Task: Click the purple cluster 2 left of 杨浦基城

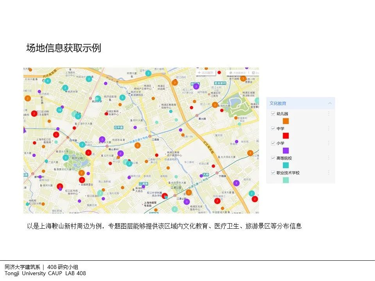Action: [x=102, y=140]
